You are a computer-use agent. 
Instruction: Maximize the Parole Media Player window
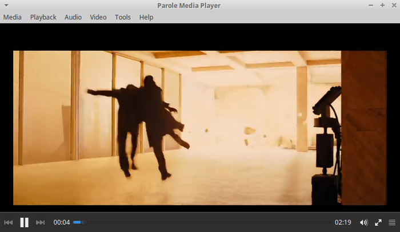[382, 5]
